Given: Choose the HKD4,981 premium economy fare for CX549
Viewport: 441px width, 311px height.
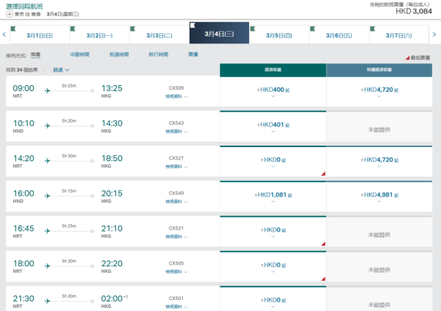Looking at the screenshot, I should (x=379, y=197).
